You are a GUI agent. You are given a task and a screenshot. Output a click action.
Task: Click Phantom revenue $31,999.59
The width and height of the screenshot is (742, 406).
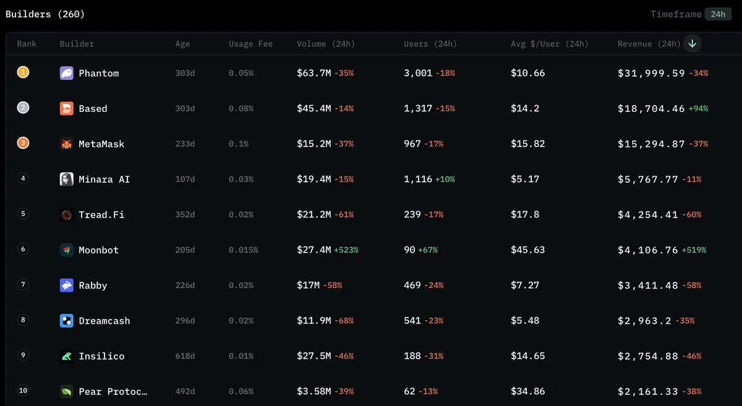651,73
